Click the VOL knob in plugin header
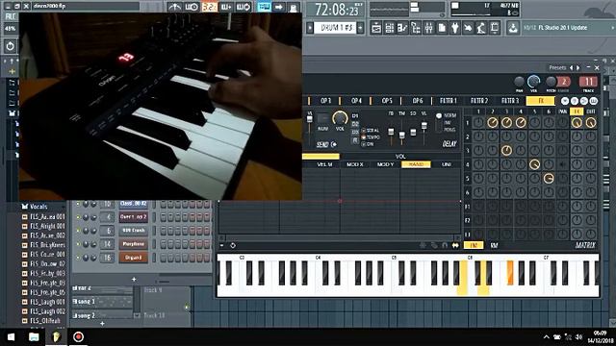616x346 pixels. [x=533, y=82]
